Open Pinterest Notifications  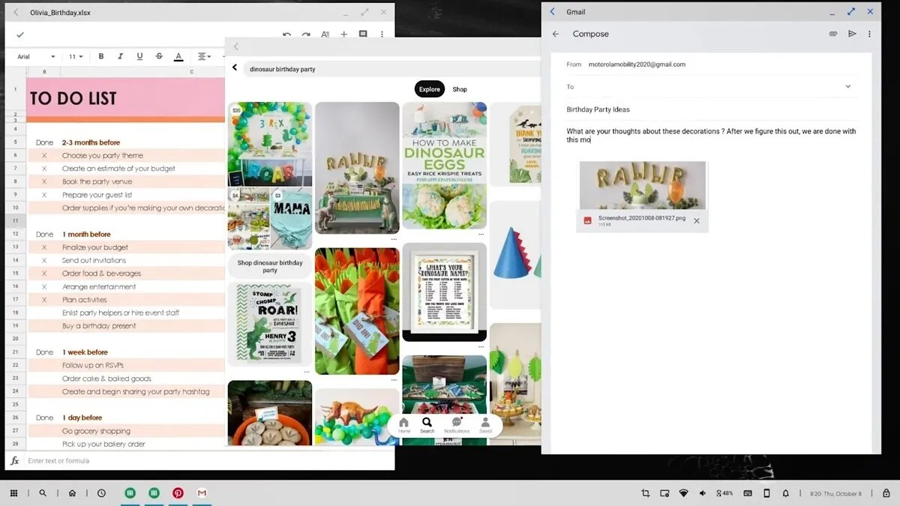(x=457, y=425)
